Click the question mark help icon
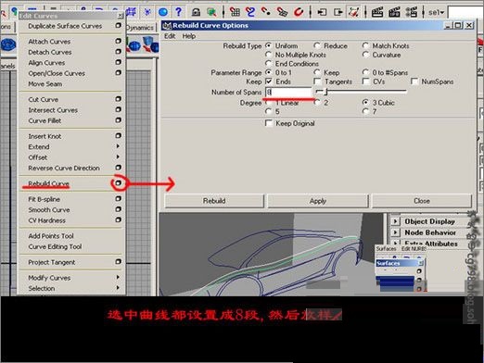 tap(178, 12)
